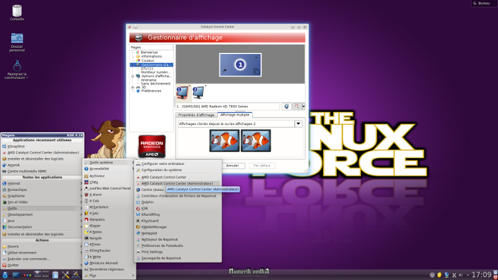The width and height of the screenshot is (498, 280).
Task: Collapse the Gestionnaire d'a... tree node
Action: [133, 65]
